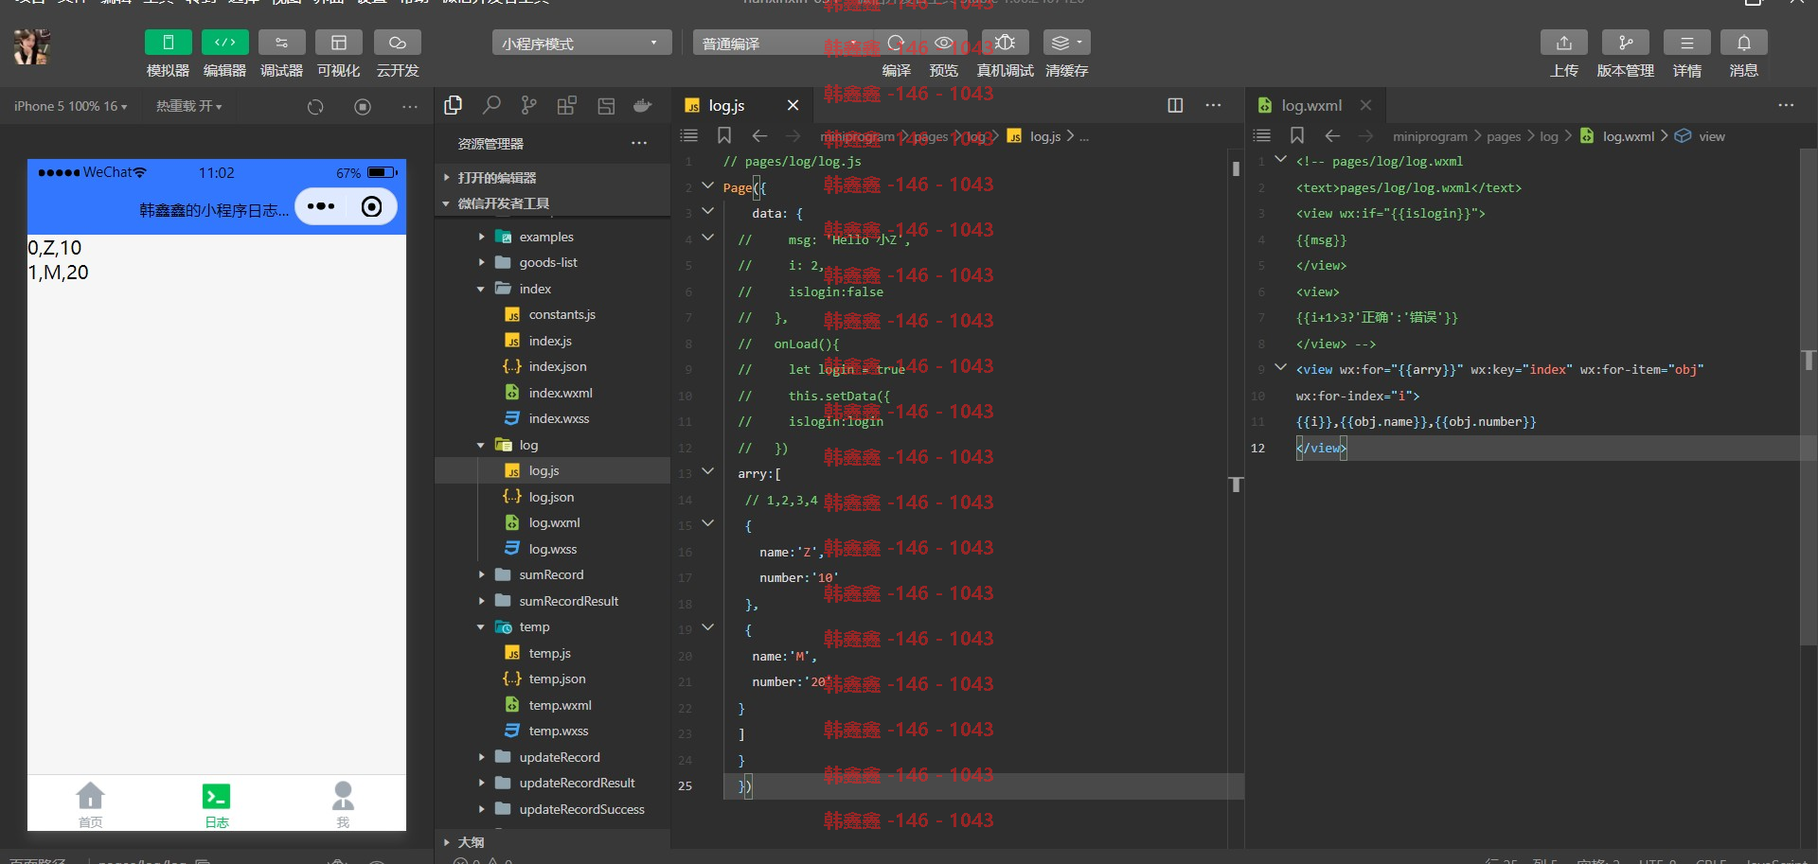This screenshot has width=1818, height=864.
Task: Toggle the 可视化 visual panel button
Action: click(x=338, y=43)
